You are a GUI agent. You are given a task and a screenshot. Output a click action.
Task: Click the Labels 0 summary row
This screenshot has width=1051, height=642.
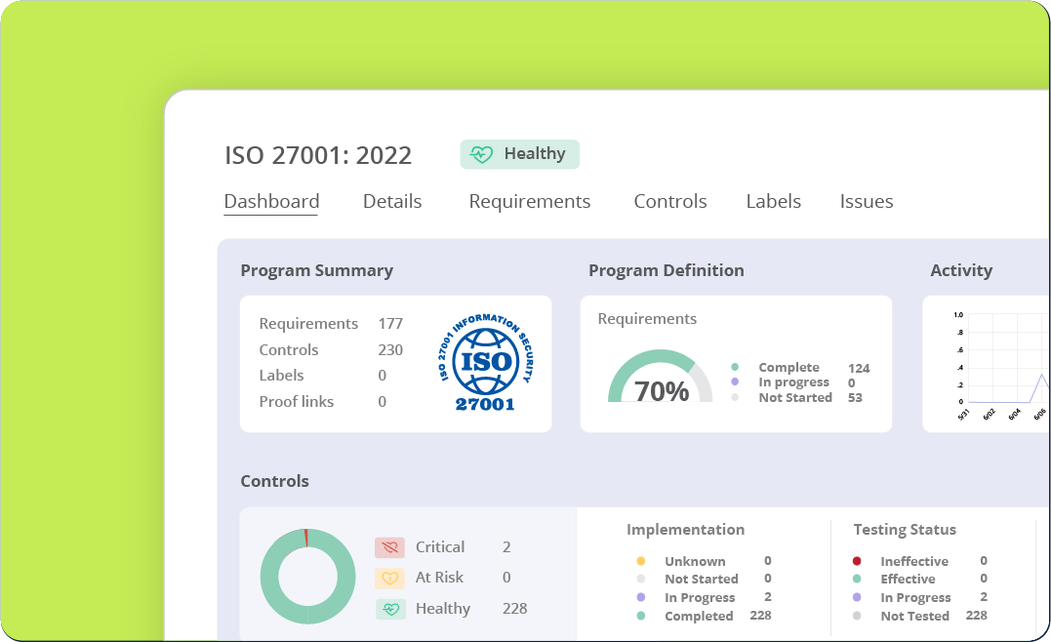[x=322, y=376]
